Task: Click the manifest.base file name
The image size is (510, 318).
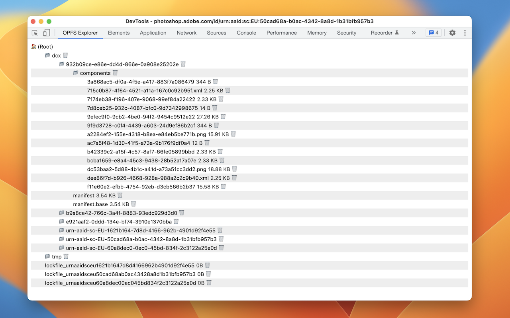Action: click(90, 204)
